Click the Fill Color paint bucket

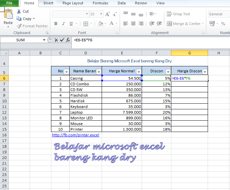click(x=100, y=23)
